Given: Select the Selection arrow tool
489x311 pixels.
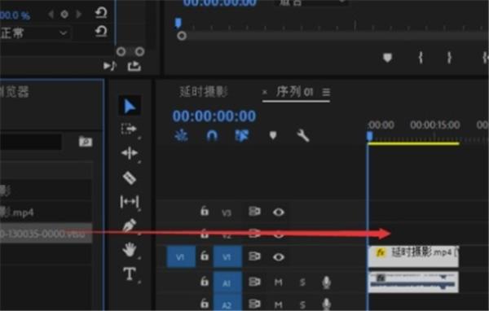Looking at the screenshot, I should click(129, 107).
